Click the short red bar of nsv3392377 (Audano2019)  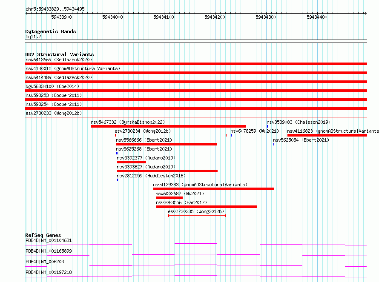[x=132, y=162]
